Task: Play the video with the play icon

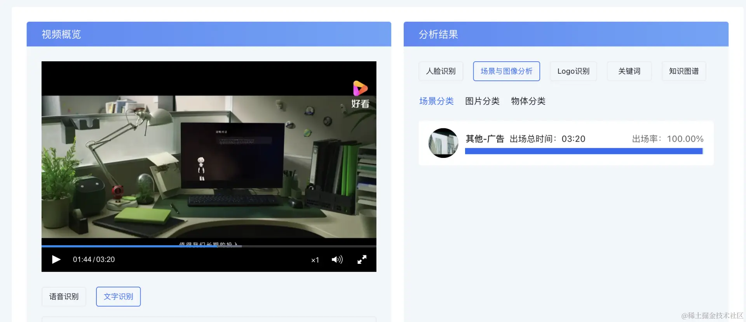Action: click(56, 260)
